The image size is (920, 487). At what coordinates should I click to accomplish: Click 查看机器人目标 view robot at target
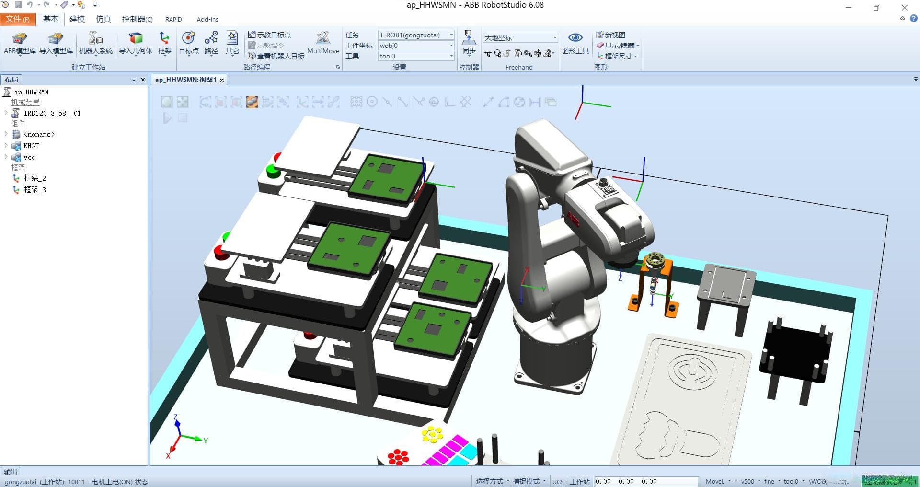[x=276, y=56]
